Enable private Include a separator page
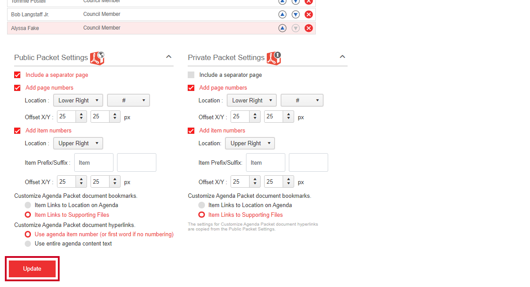The width and height of the screenshot is (530, 287). [191, 75]
